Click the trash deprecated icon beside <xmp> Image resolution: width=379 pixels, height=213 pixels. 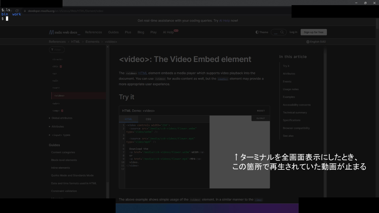pyautogui.click(x=62, y=111)
